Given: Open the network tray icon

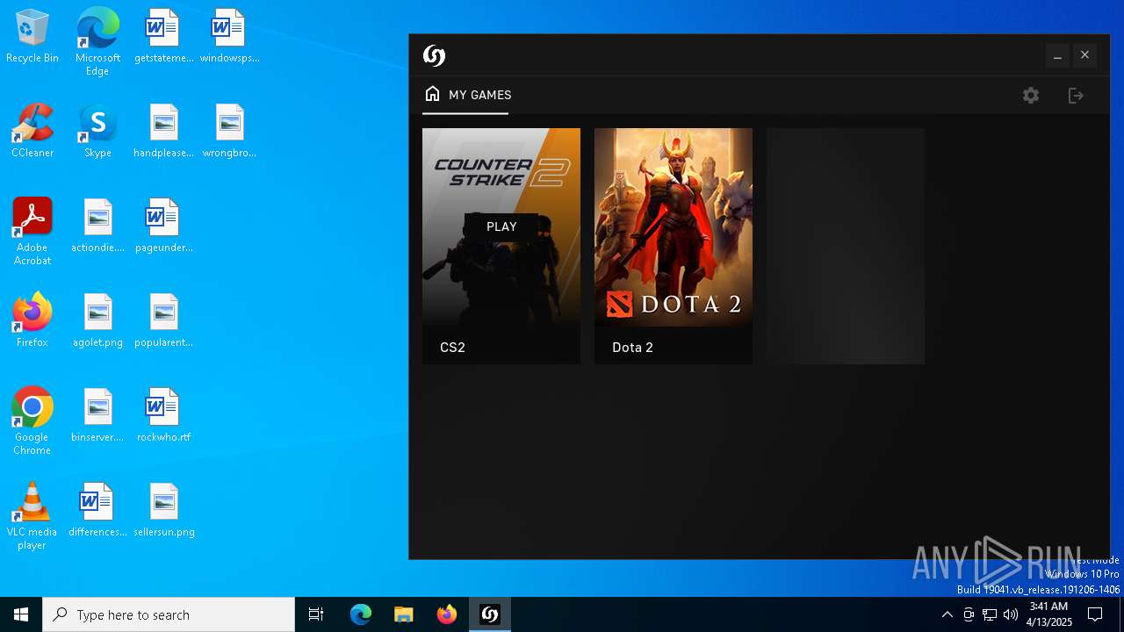Looking at the screenshot, I should coord(990,614).
